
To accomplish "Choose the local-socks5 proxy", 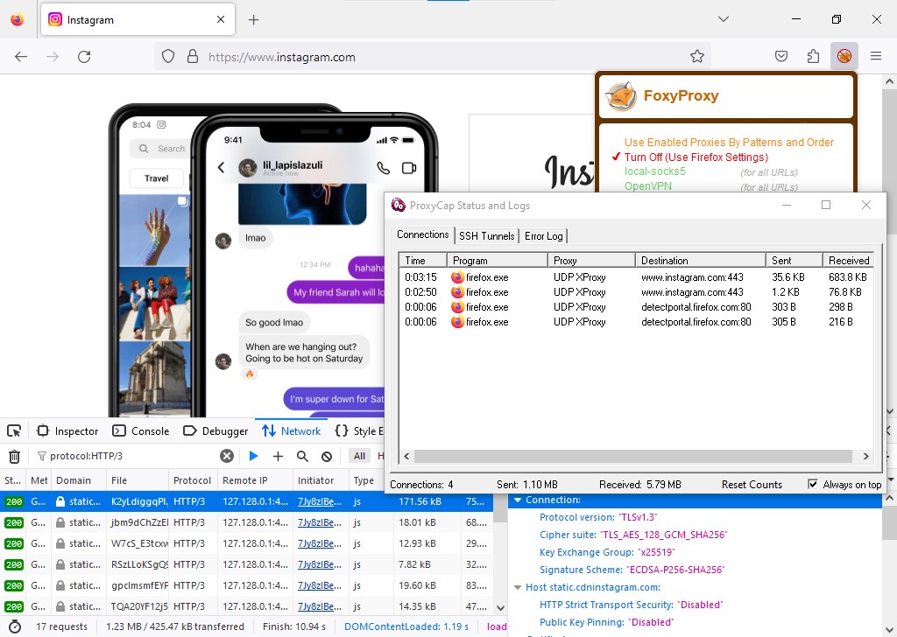I will [655, 171].
